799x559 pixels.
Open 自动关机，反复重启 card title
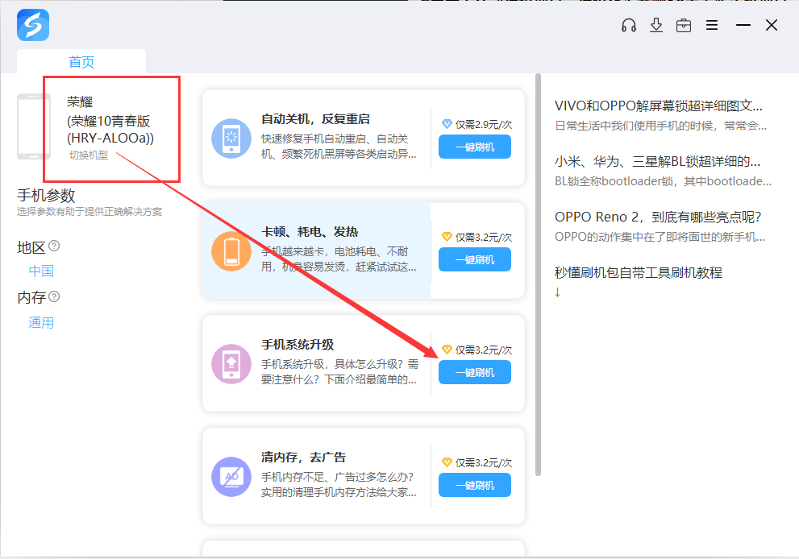point(315,119)
